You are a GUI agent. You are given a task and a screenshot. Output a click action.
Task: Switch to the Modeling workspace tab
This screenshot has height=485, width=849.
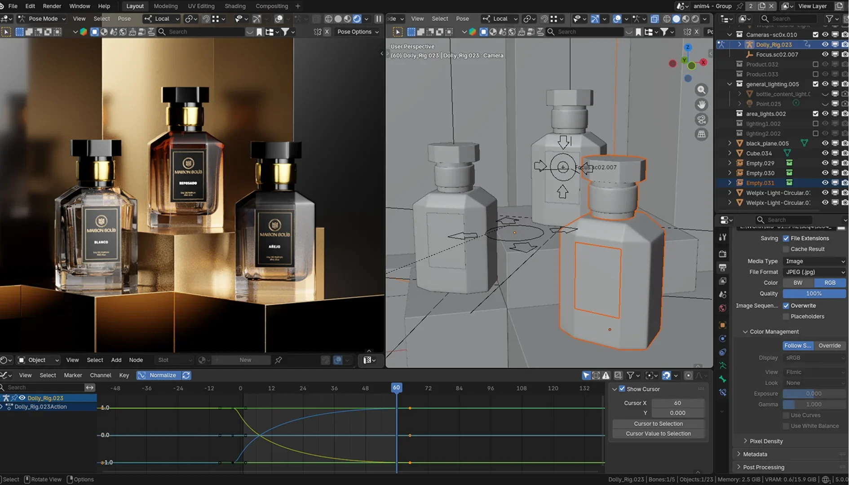tap(166, 6)
